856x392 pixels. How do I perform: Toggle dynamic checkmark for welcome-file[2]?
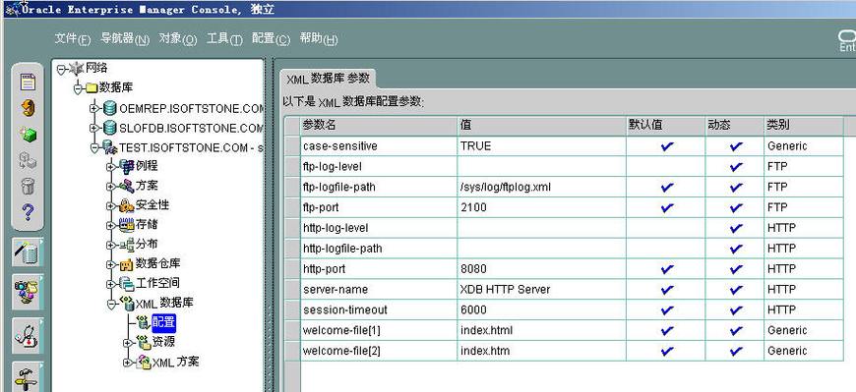point(736,351)
